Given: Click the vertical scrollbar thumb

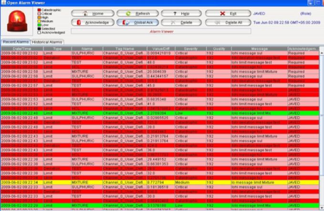Looking at the screenshot, I should [322, 115].
